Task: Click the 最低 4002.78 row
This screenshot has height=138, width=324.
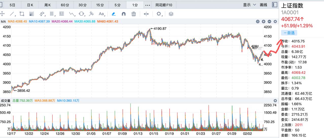Action: coord(293,78)
